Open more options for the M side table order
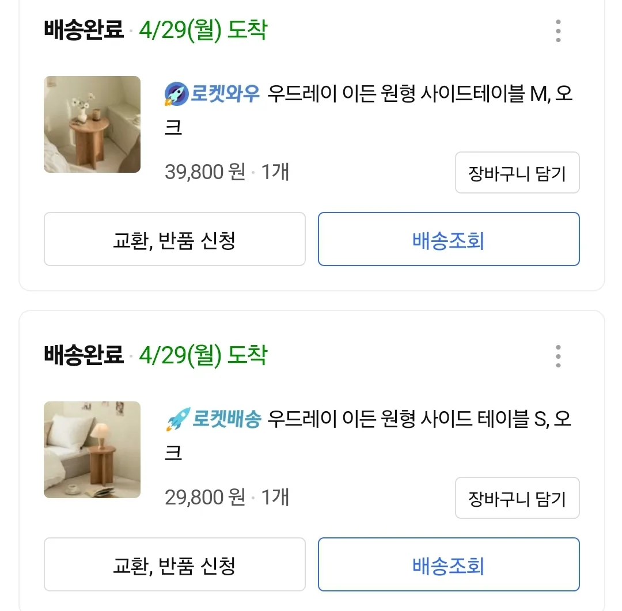The height and width of the screenshot is (611, 622). tap(558, 31)
